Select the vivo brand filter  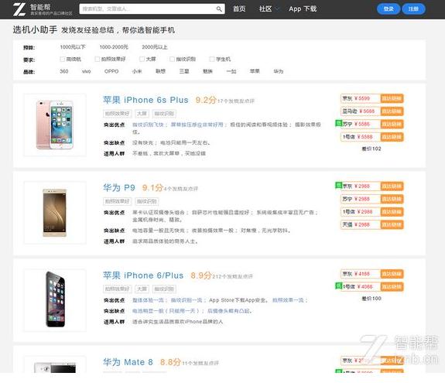[x=86, y=71]
